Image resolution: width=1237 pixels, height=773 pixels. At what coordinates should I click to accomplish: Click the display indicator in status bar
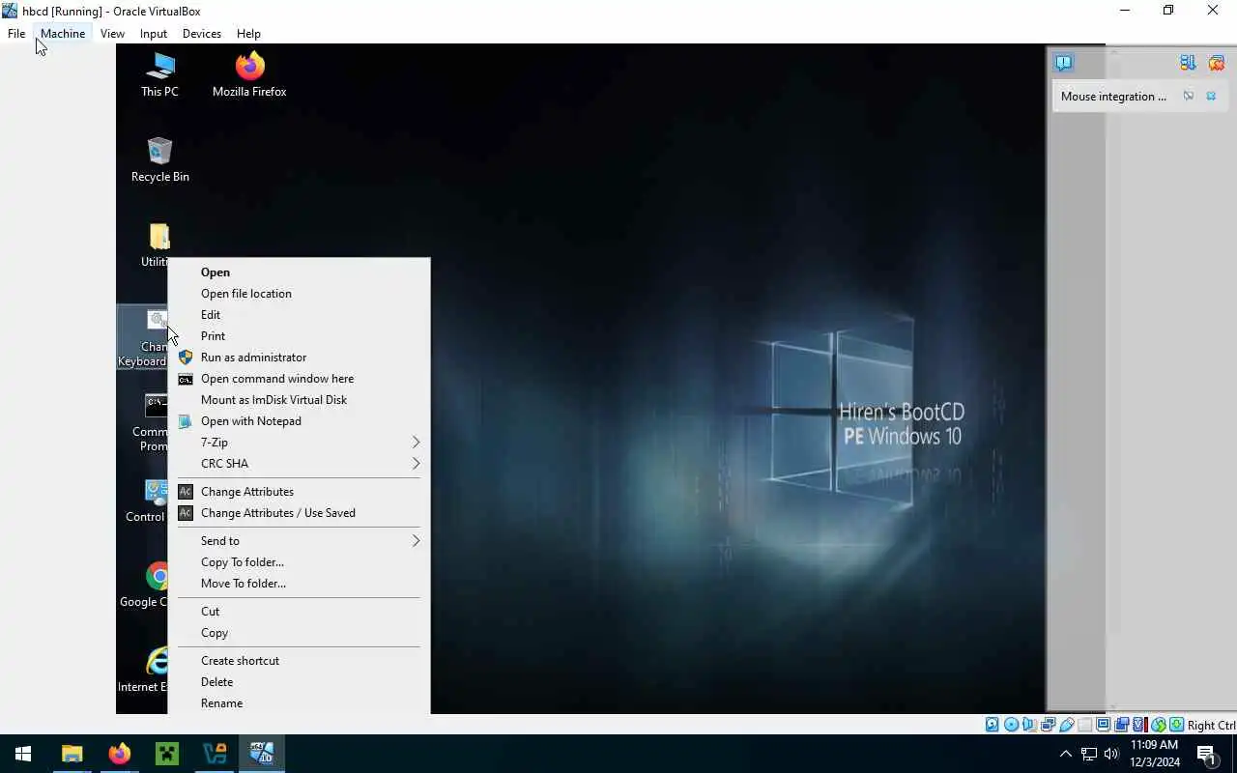[1104, 725]
